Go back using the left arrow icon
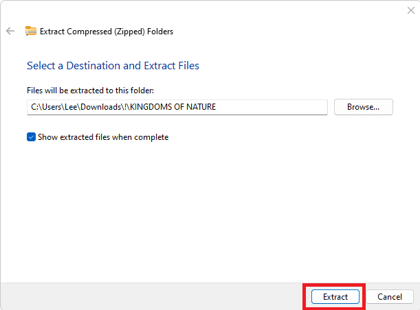The width and height of the screenshot is (420, 310). click(10, 31)
